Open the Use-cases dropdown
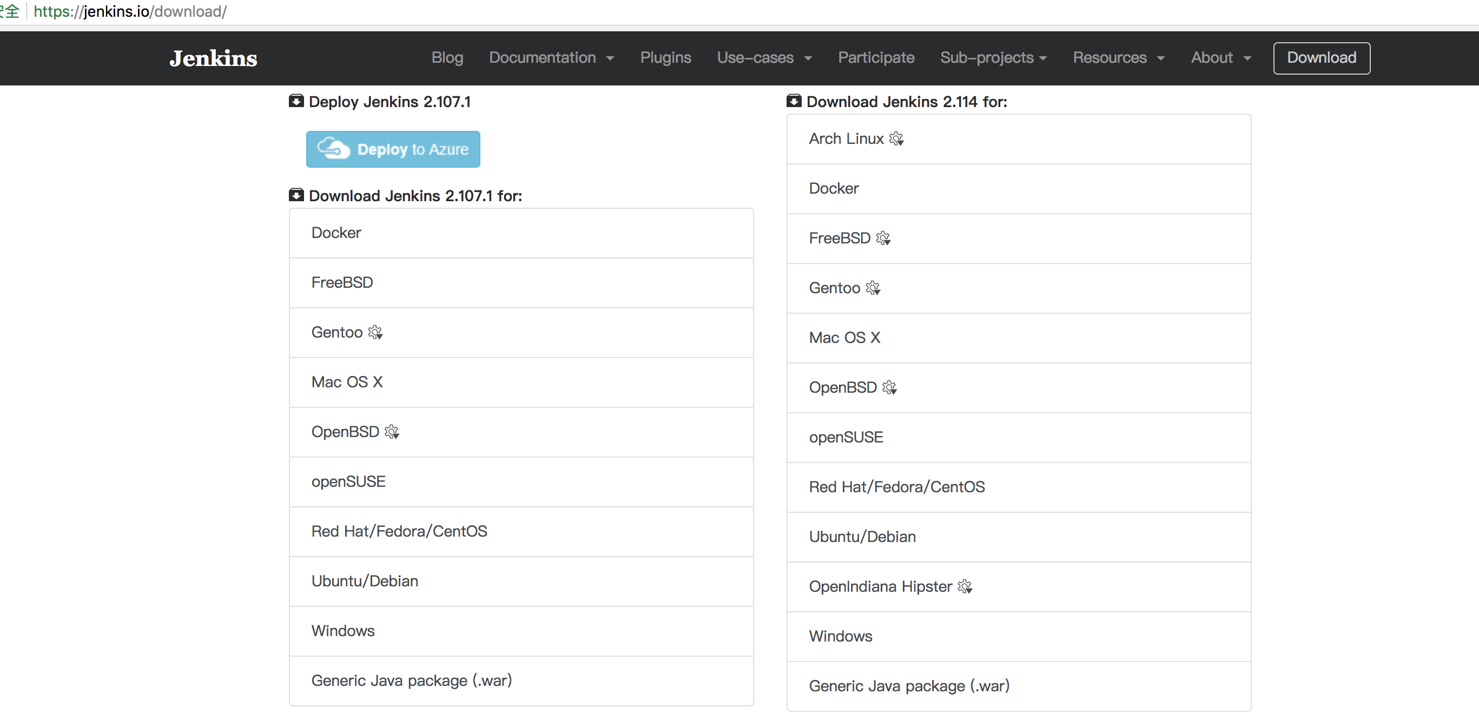This screenshot has height=714, width=1479. pos(764,58)
